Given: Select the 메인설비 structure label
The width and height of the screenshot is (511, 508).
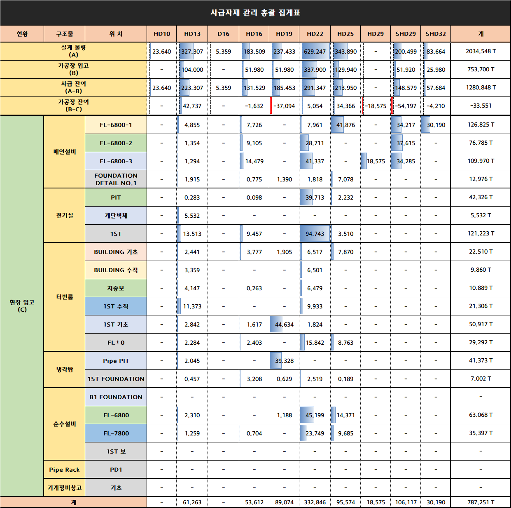Looking at the screenshot, I should point(65,152).
